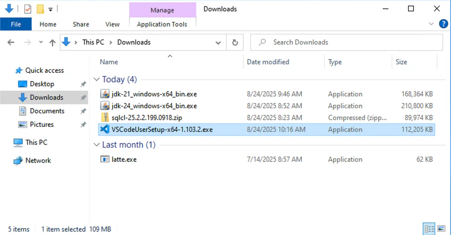Select Network in the navigation pane
This screenshot has width=451, height=235.
click(38, 161)
